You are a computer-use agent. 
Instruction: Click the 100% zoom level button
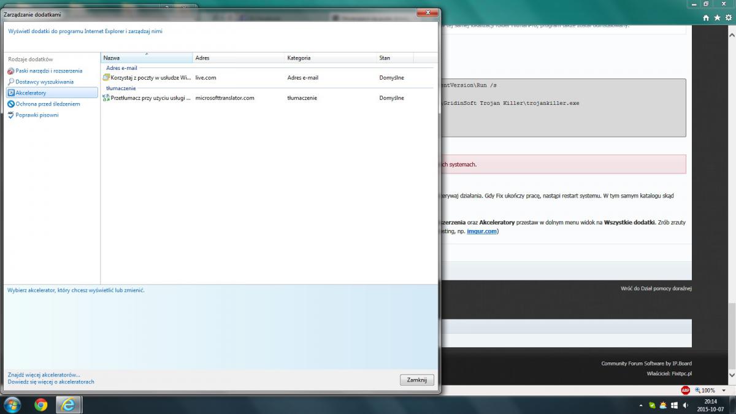705,390
